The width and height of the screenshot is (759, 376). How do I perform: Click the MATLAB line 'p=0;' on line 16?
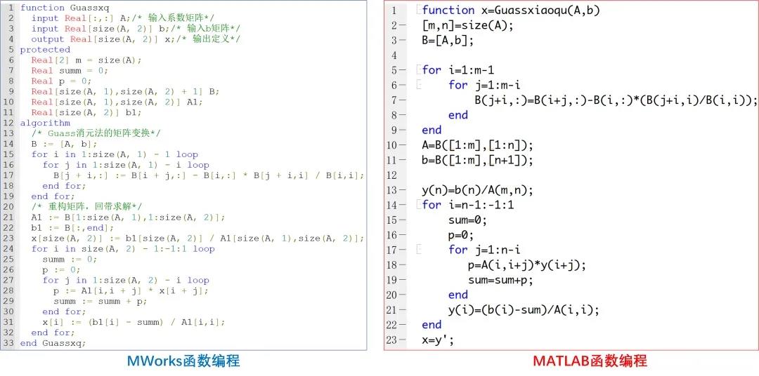tap(461, 235)
